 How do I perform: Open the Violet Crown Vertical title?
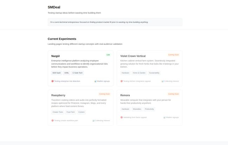coord(133,56)
